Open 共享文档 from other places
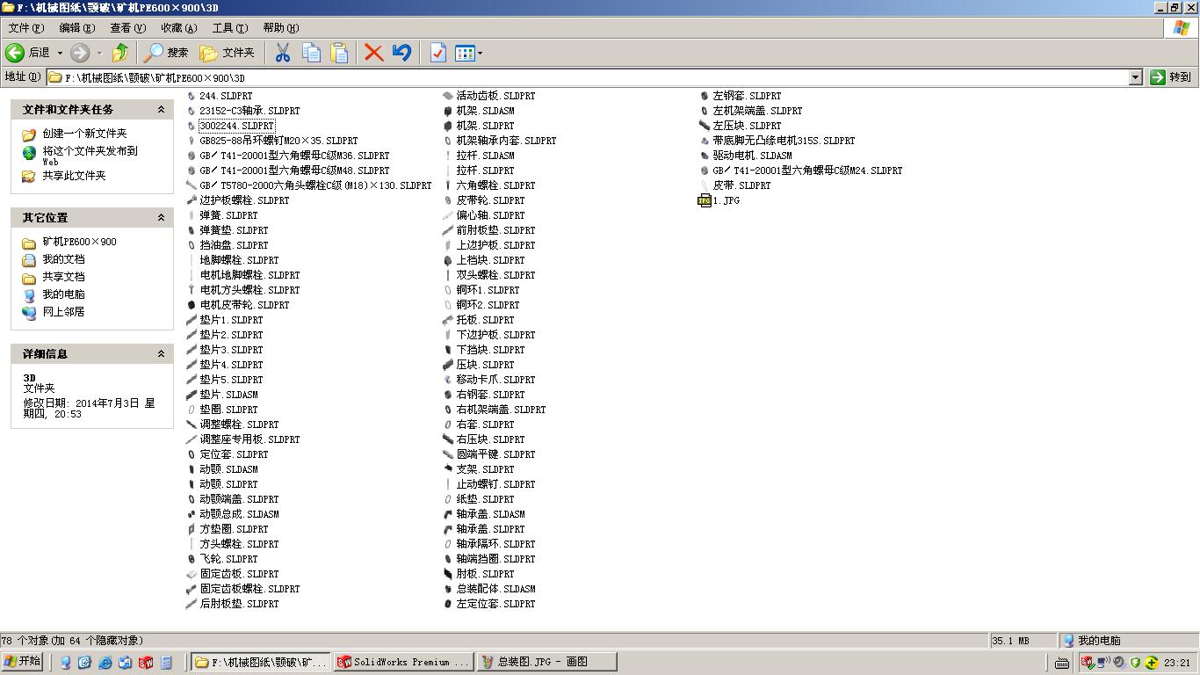 pos(63,277)
